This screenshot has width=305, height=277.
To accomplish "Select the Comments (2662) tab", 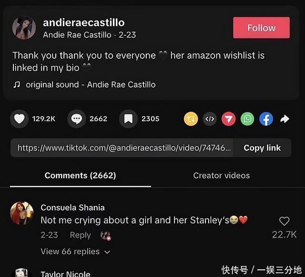I will [81, 175].
